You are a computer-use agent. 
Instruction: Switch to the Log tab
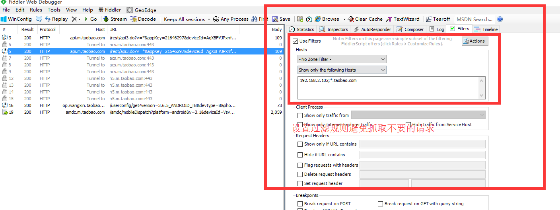(x=437, y=29)
